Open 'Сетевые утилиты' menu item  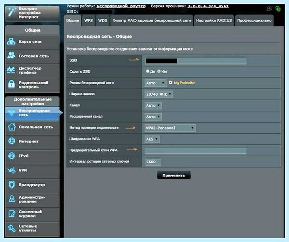coord(32,228)
